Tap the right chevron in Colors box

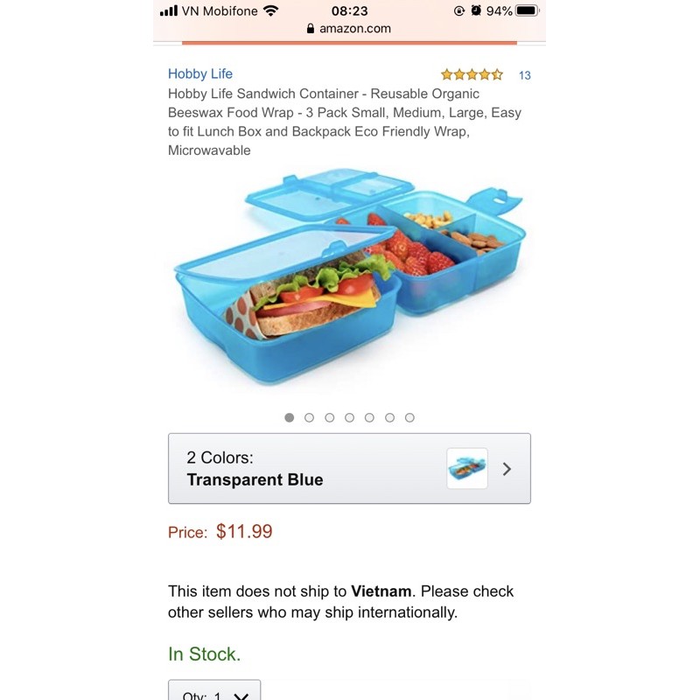[507, 469]
